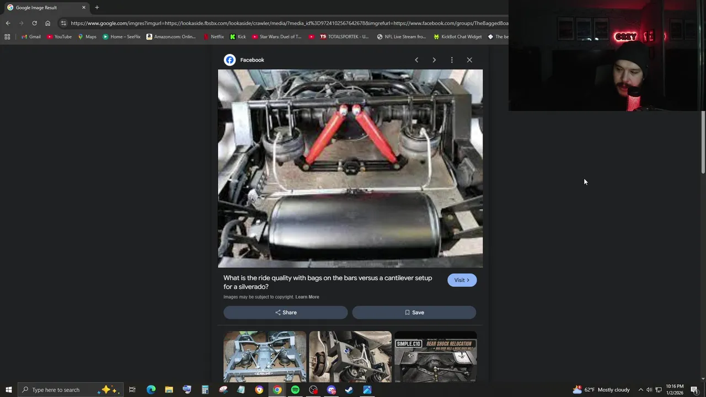Image resolution: width=706 pixels, height=397 pixels.
Task: Open the Netflix bookmark
Action: (213, 37)
